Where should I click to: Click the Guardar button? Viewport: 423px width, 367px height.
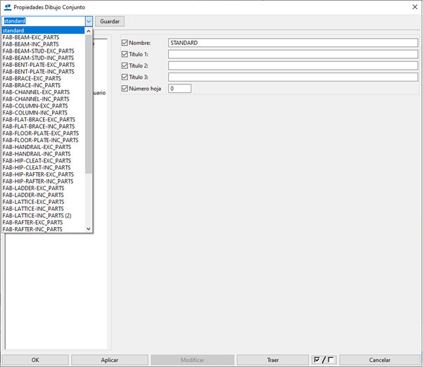tap(110, 22)
